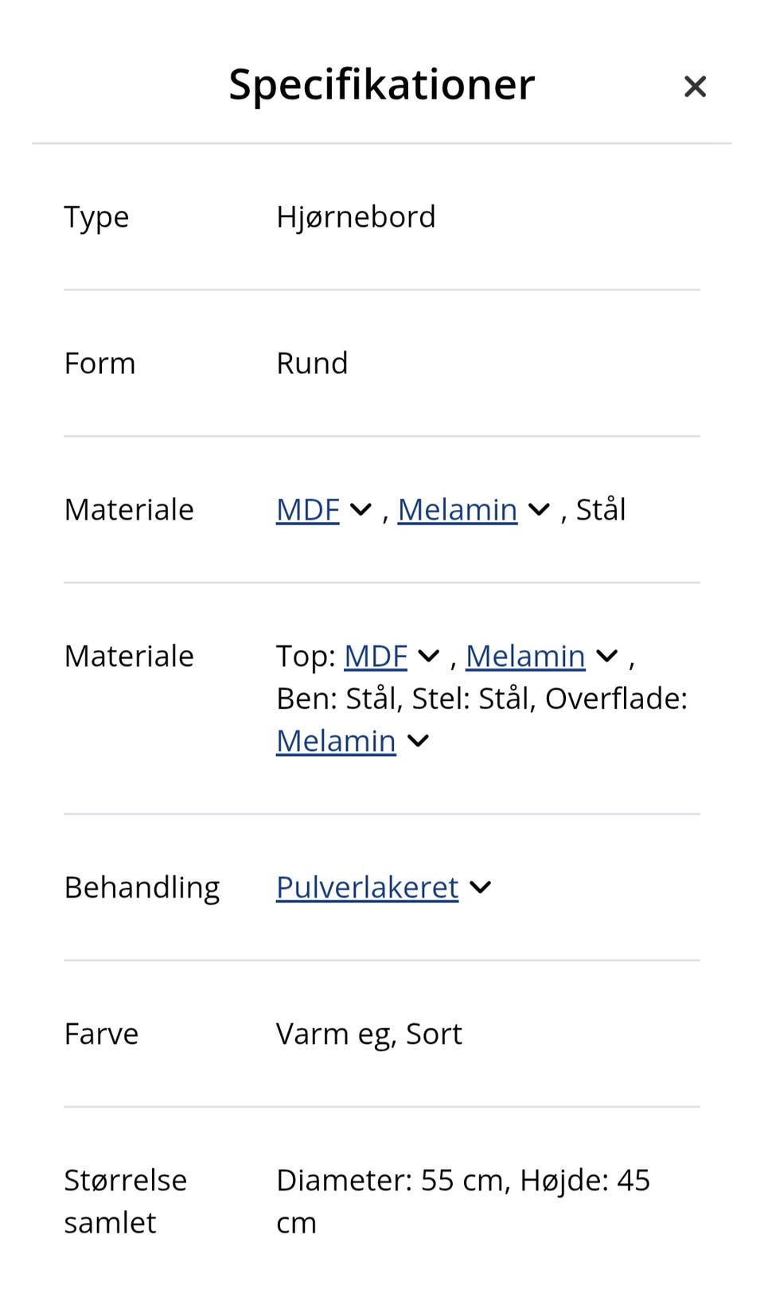Open the first Melamin link
Screen dimensions: 764x1293
(456, 509)
